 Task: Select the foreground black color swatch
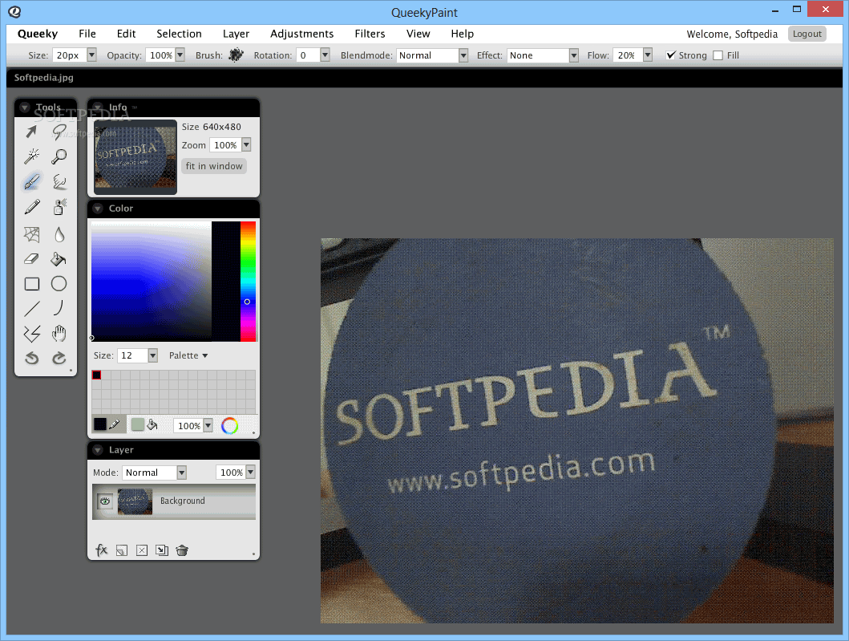(100, 424)
